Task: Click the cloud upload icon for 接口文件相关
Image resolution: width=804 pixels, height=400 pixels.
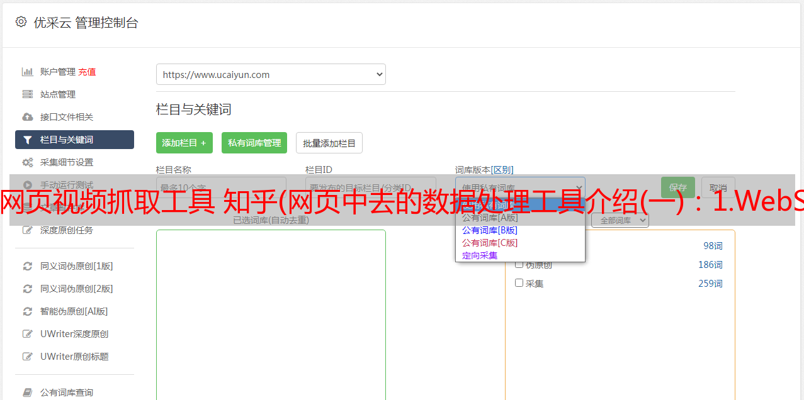Action: click(x=27, y=117)
